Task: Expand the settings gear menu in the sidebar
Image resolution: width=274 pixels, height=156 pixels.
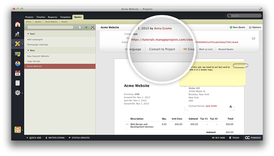Action: click(17, 93)
